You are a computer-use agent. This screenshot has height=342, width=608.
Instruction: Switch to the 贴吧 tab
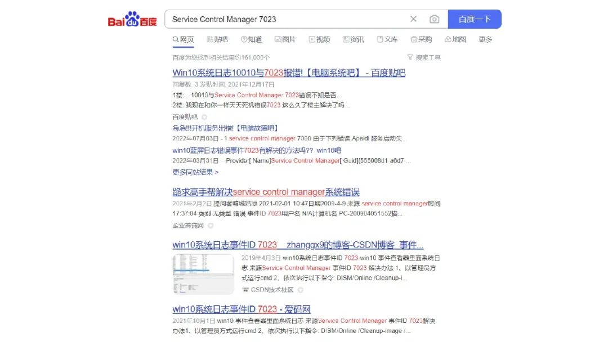click(217, 39)
